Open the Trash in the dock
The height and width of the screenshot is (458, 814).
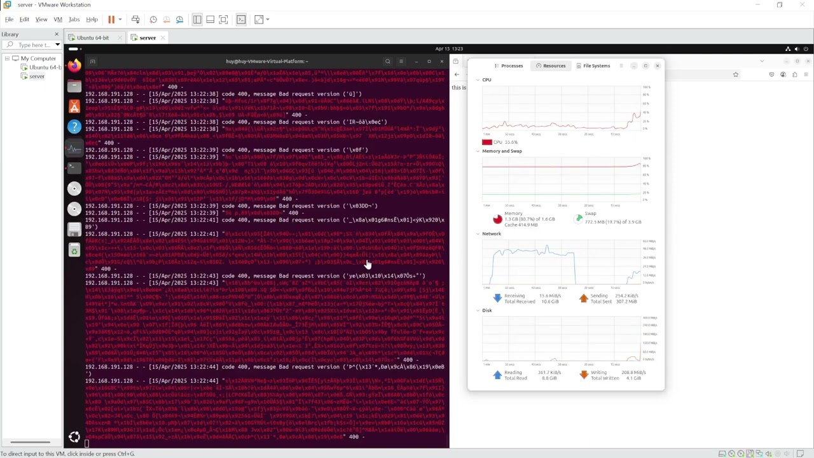(x=74, y=250)
